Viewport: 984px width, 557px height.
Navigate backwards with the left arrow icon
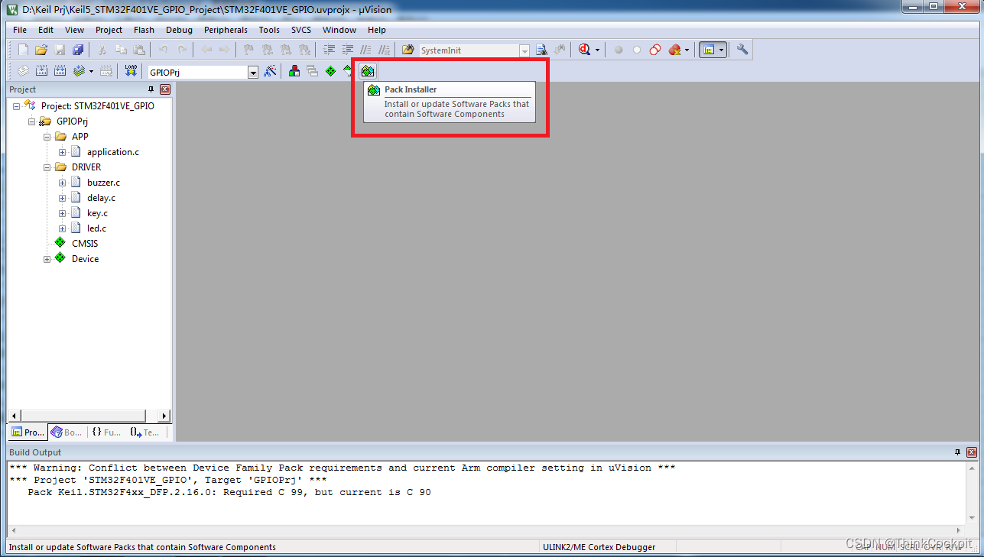click(x=206, y=50)
